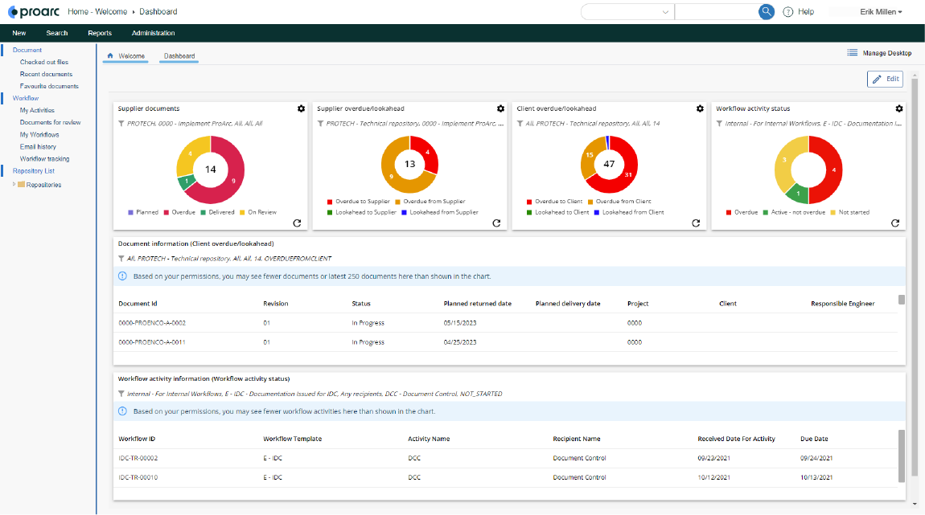Open Checked out files in the sidebar

tap(45, 62)
